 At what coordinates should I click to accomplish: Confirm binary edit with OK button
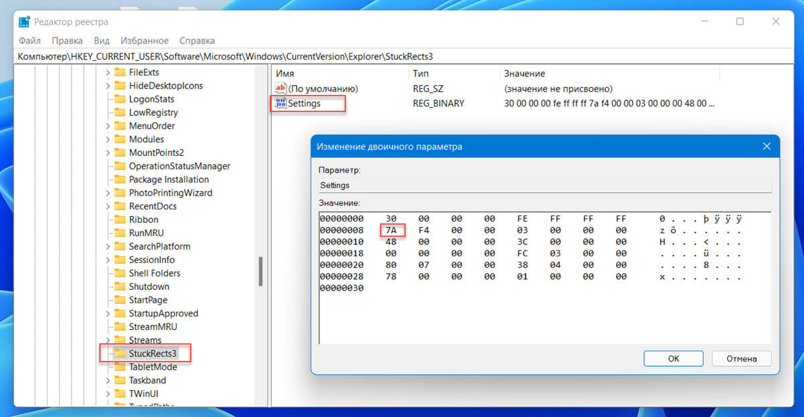tap(673, 359)
